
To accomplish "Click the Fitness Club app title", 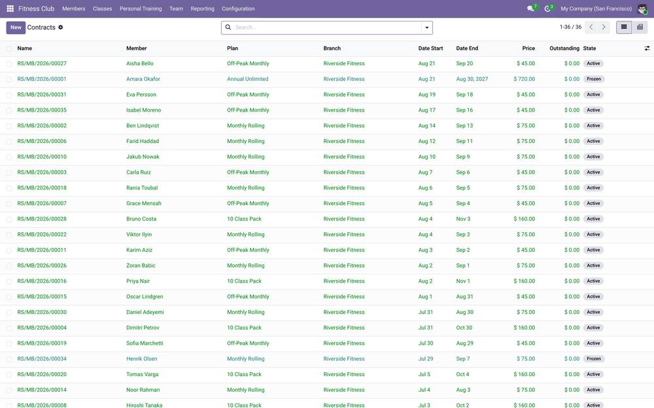I will pos(36,8).
